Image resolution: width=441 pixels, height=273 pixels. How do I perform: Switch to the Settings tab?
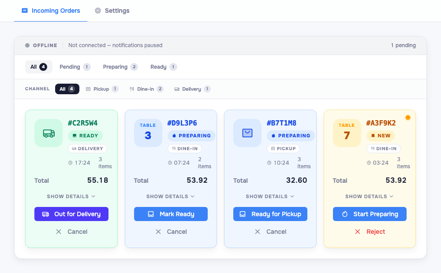click(112, 11)
